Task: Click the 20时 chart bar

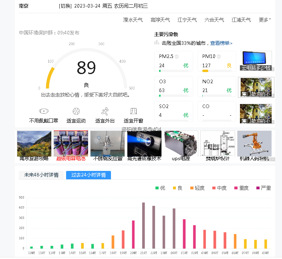Action: click(x=133, y=234)
